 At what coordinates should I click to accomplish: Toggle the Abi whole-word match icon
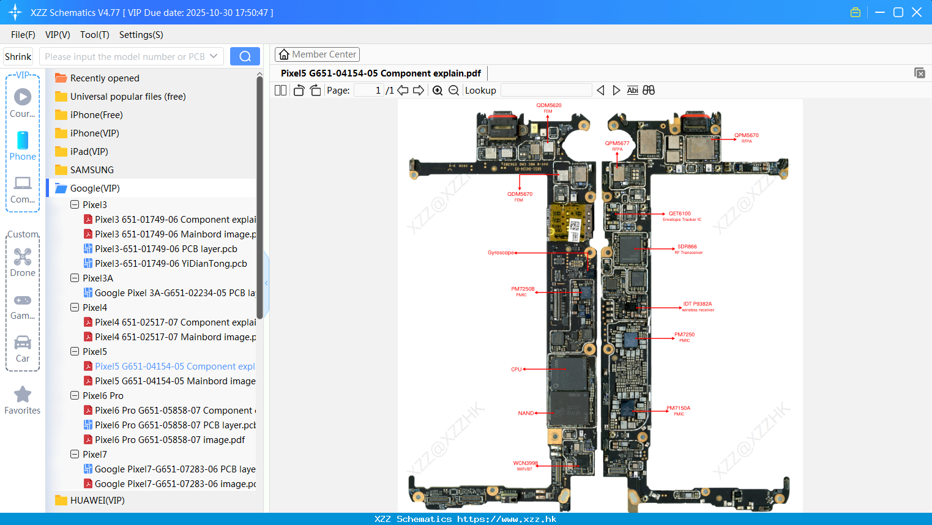633,90
